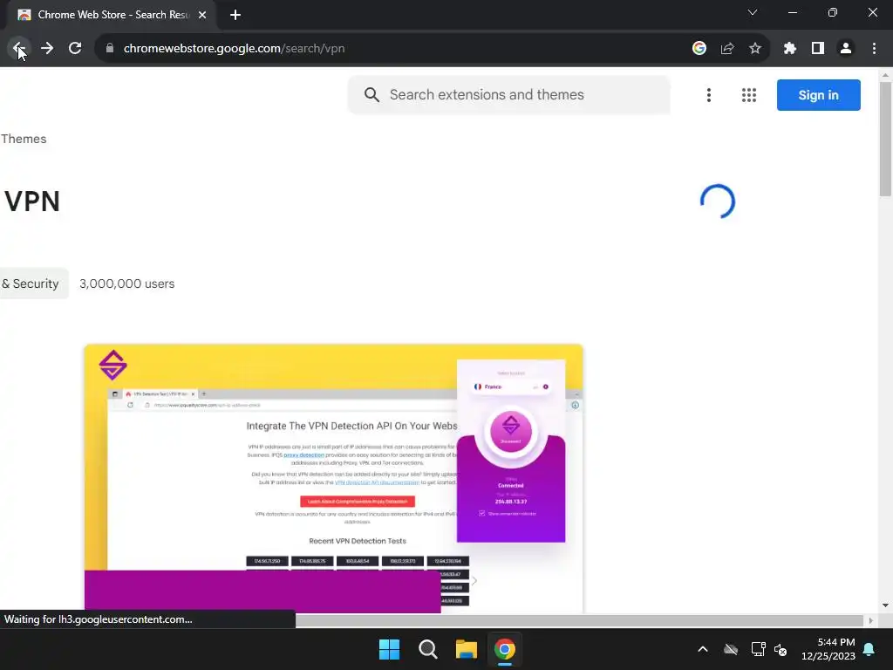This screenshot has width=893, height=670.
Task: Open a new tab with plus button
Action: point(235,15)
